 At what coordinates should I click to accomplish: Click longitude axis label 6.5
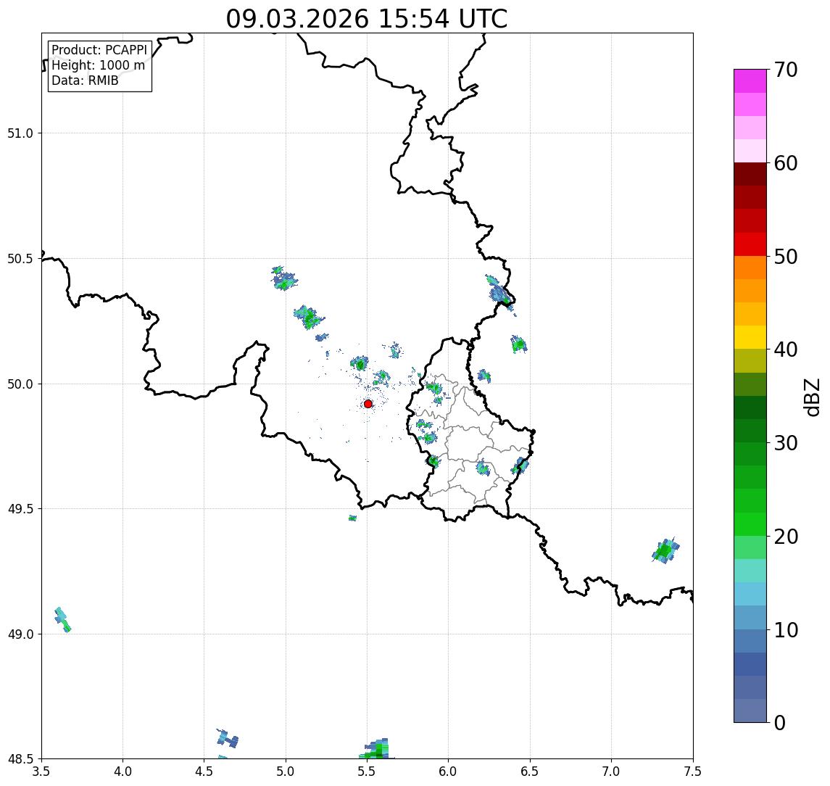(531, 771)
